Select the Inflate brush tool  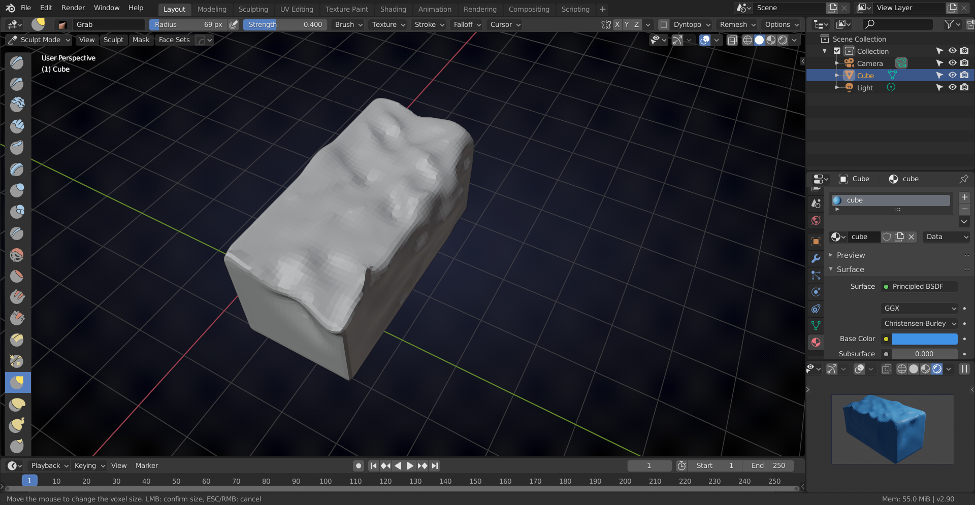[17, 190]
